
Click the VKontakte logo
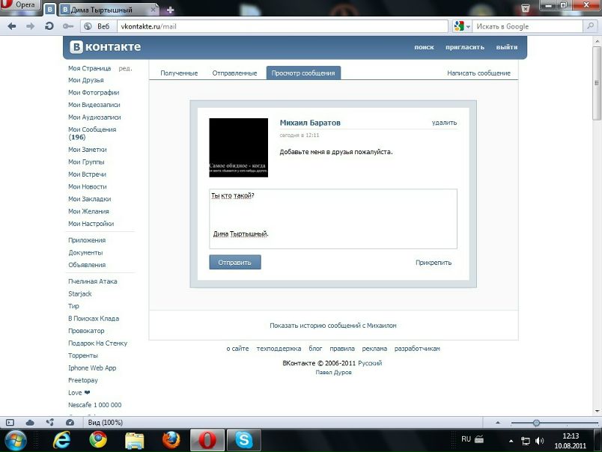pos(106,47)
